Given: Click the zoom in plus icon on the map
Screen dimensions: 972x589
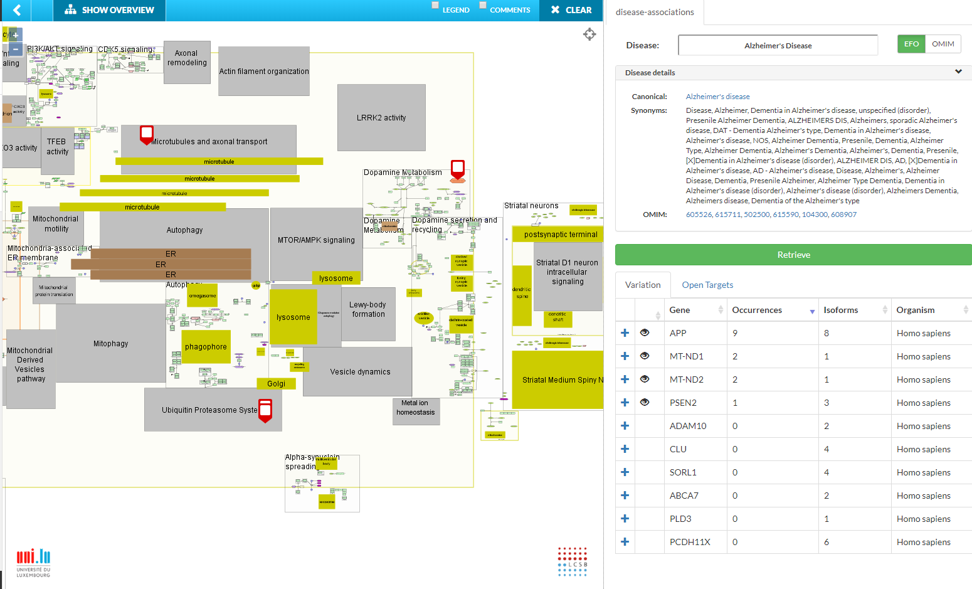Looking at the screenshot, I should coord(14,34).
